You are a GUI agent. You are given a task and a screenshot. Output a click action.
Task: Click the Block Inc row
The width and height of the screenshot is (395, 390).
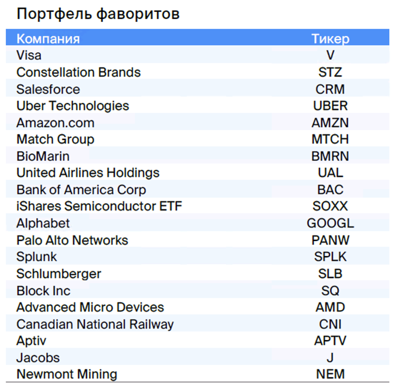[x=197, y=290]
